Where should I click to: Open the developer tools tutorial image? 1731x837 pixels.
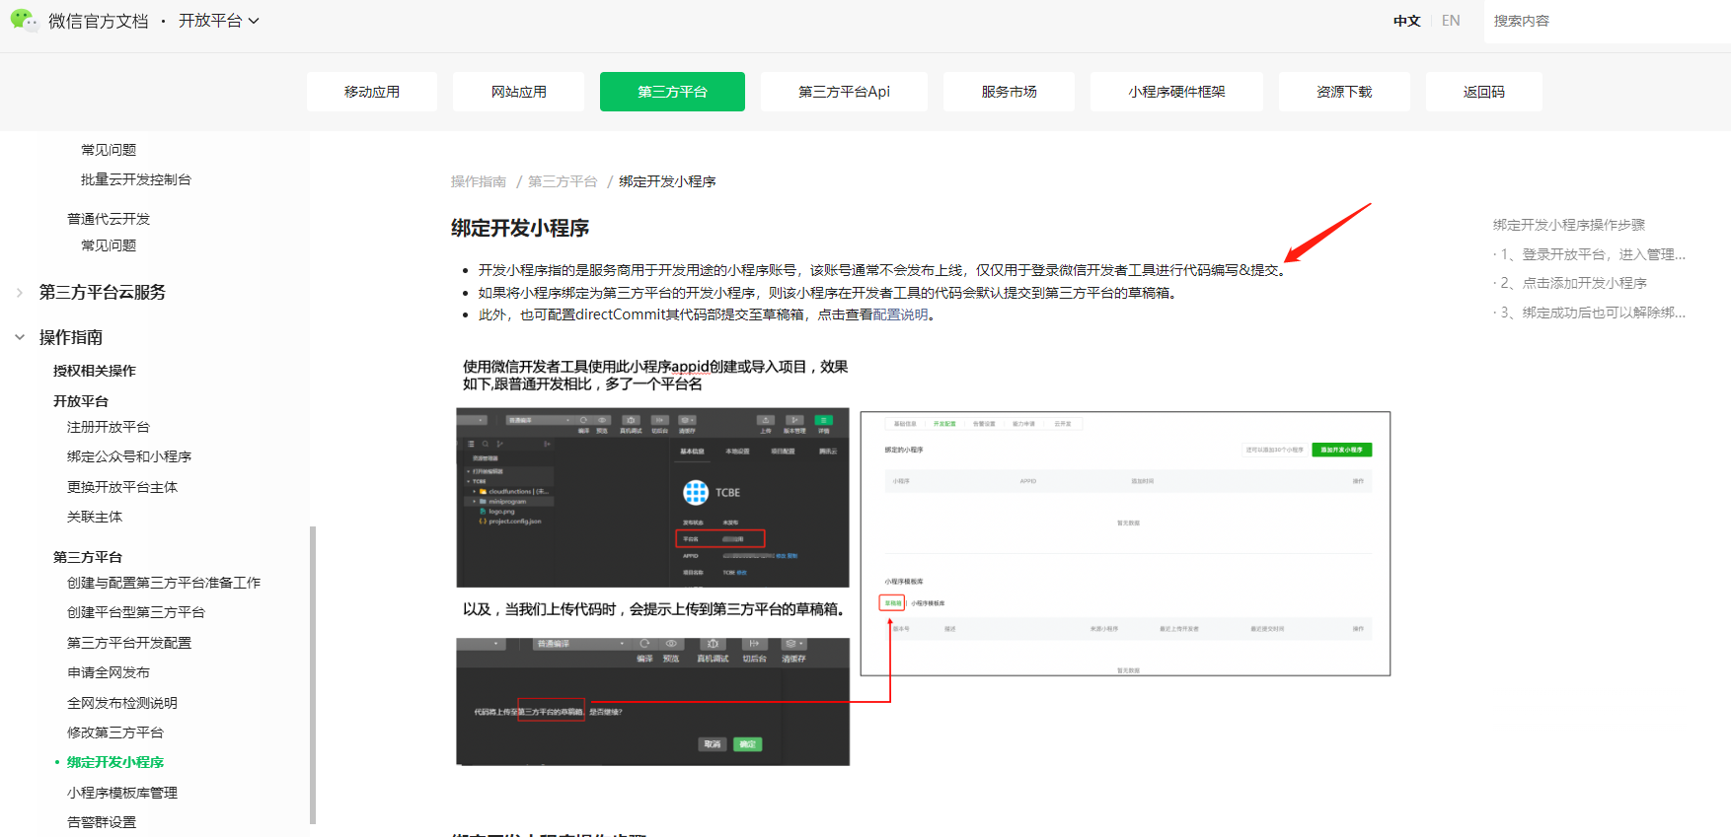pos(923,561)
